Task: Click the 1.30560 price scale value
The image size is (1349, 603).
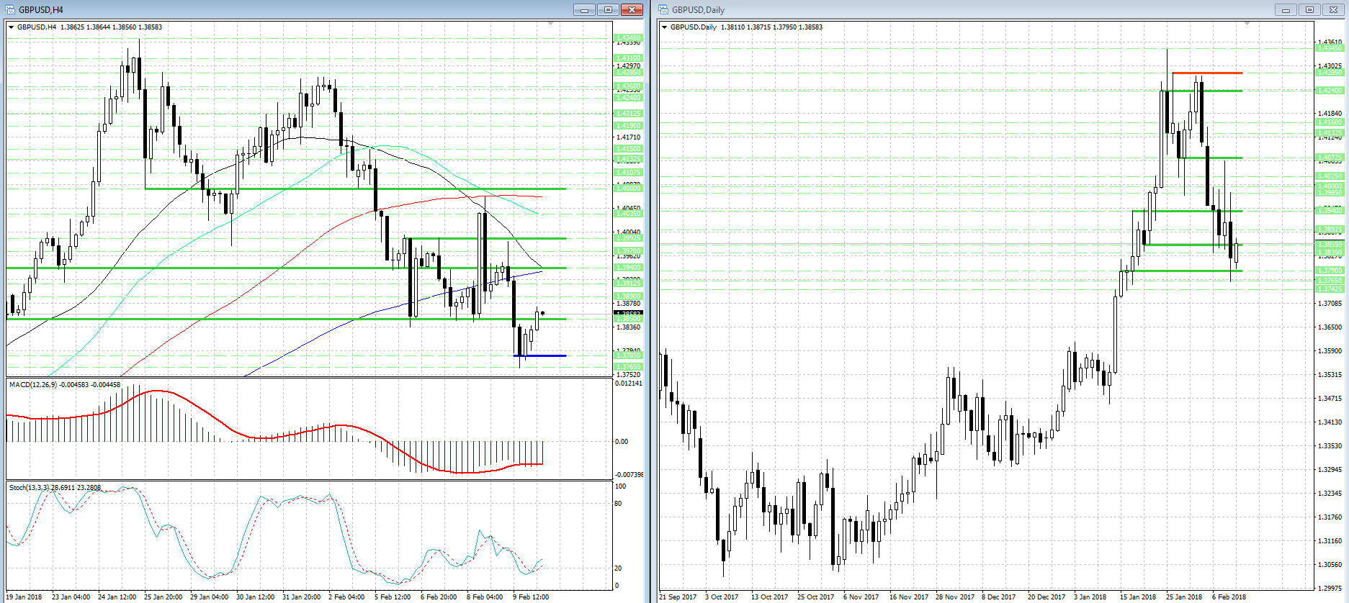Action: coord(1330,565)
